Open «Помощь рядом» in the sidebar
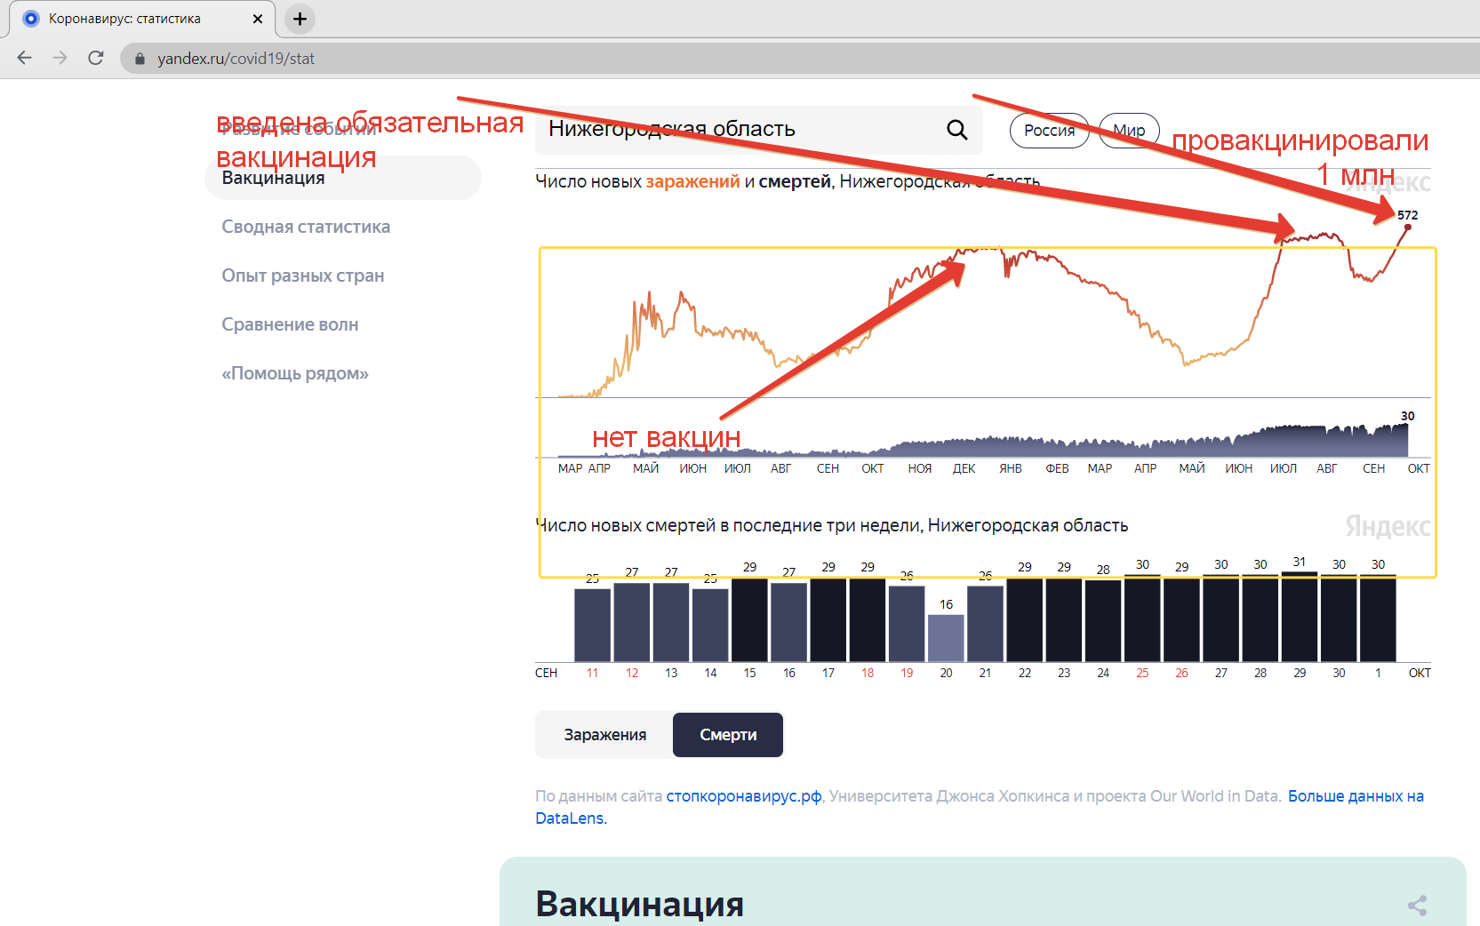The image size is (1480, 926). coord(295,373)
